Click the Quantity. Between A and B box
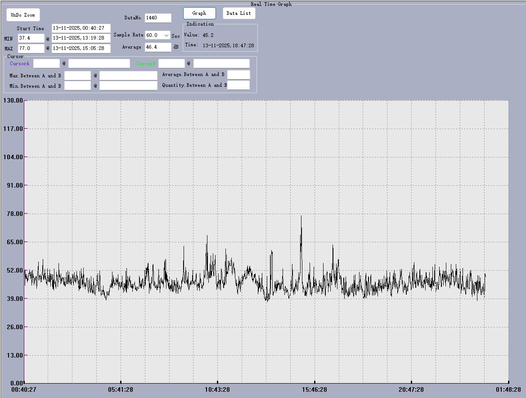The image size is (526, 398). point(238,85)
